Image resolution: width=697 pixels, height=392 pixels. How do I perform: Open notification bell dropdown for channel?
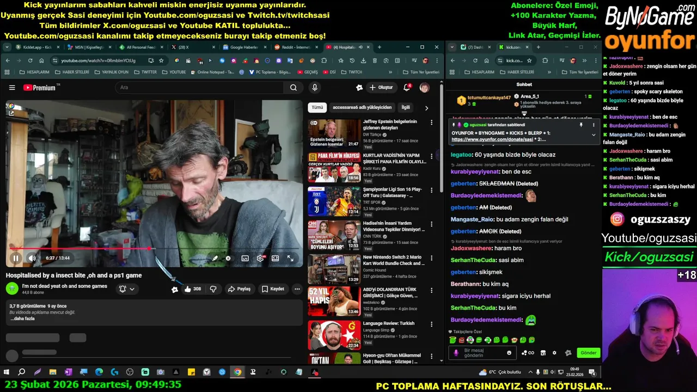pos(126,289)
